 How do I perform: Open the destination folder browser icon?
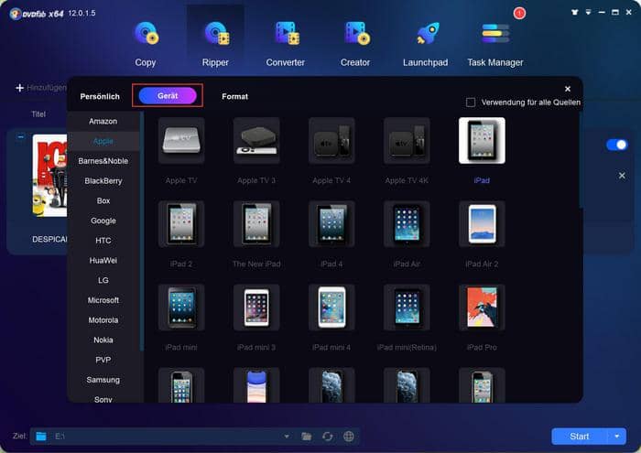click(x=306, y=437)
